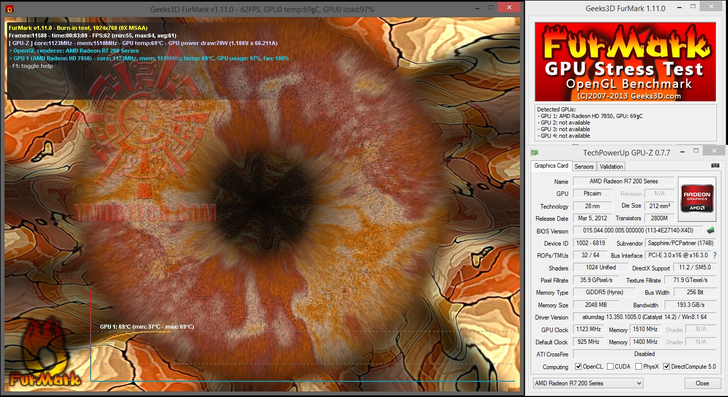Maximize the TechPowerUp GPU-Z window
Image resolution: width=728 pixels, height=397 pixels.
point(696,151)
